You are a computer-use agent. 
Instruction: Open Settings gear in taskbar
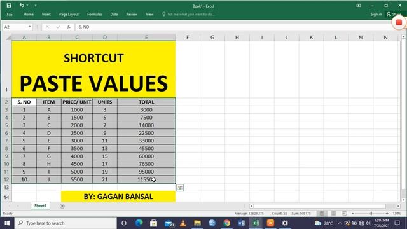click(x=285, y=223)
